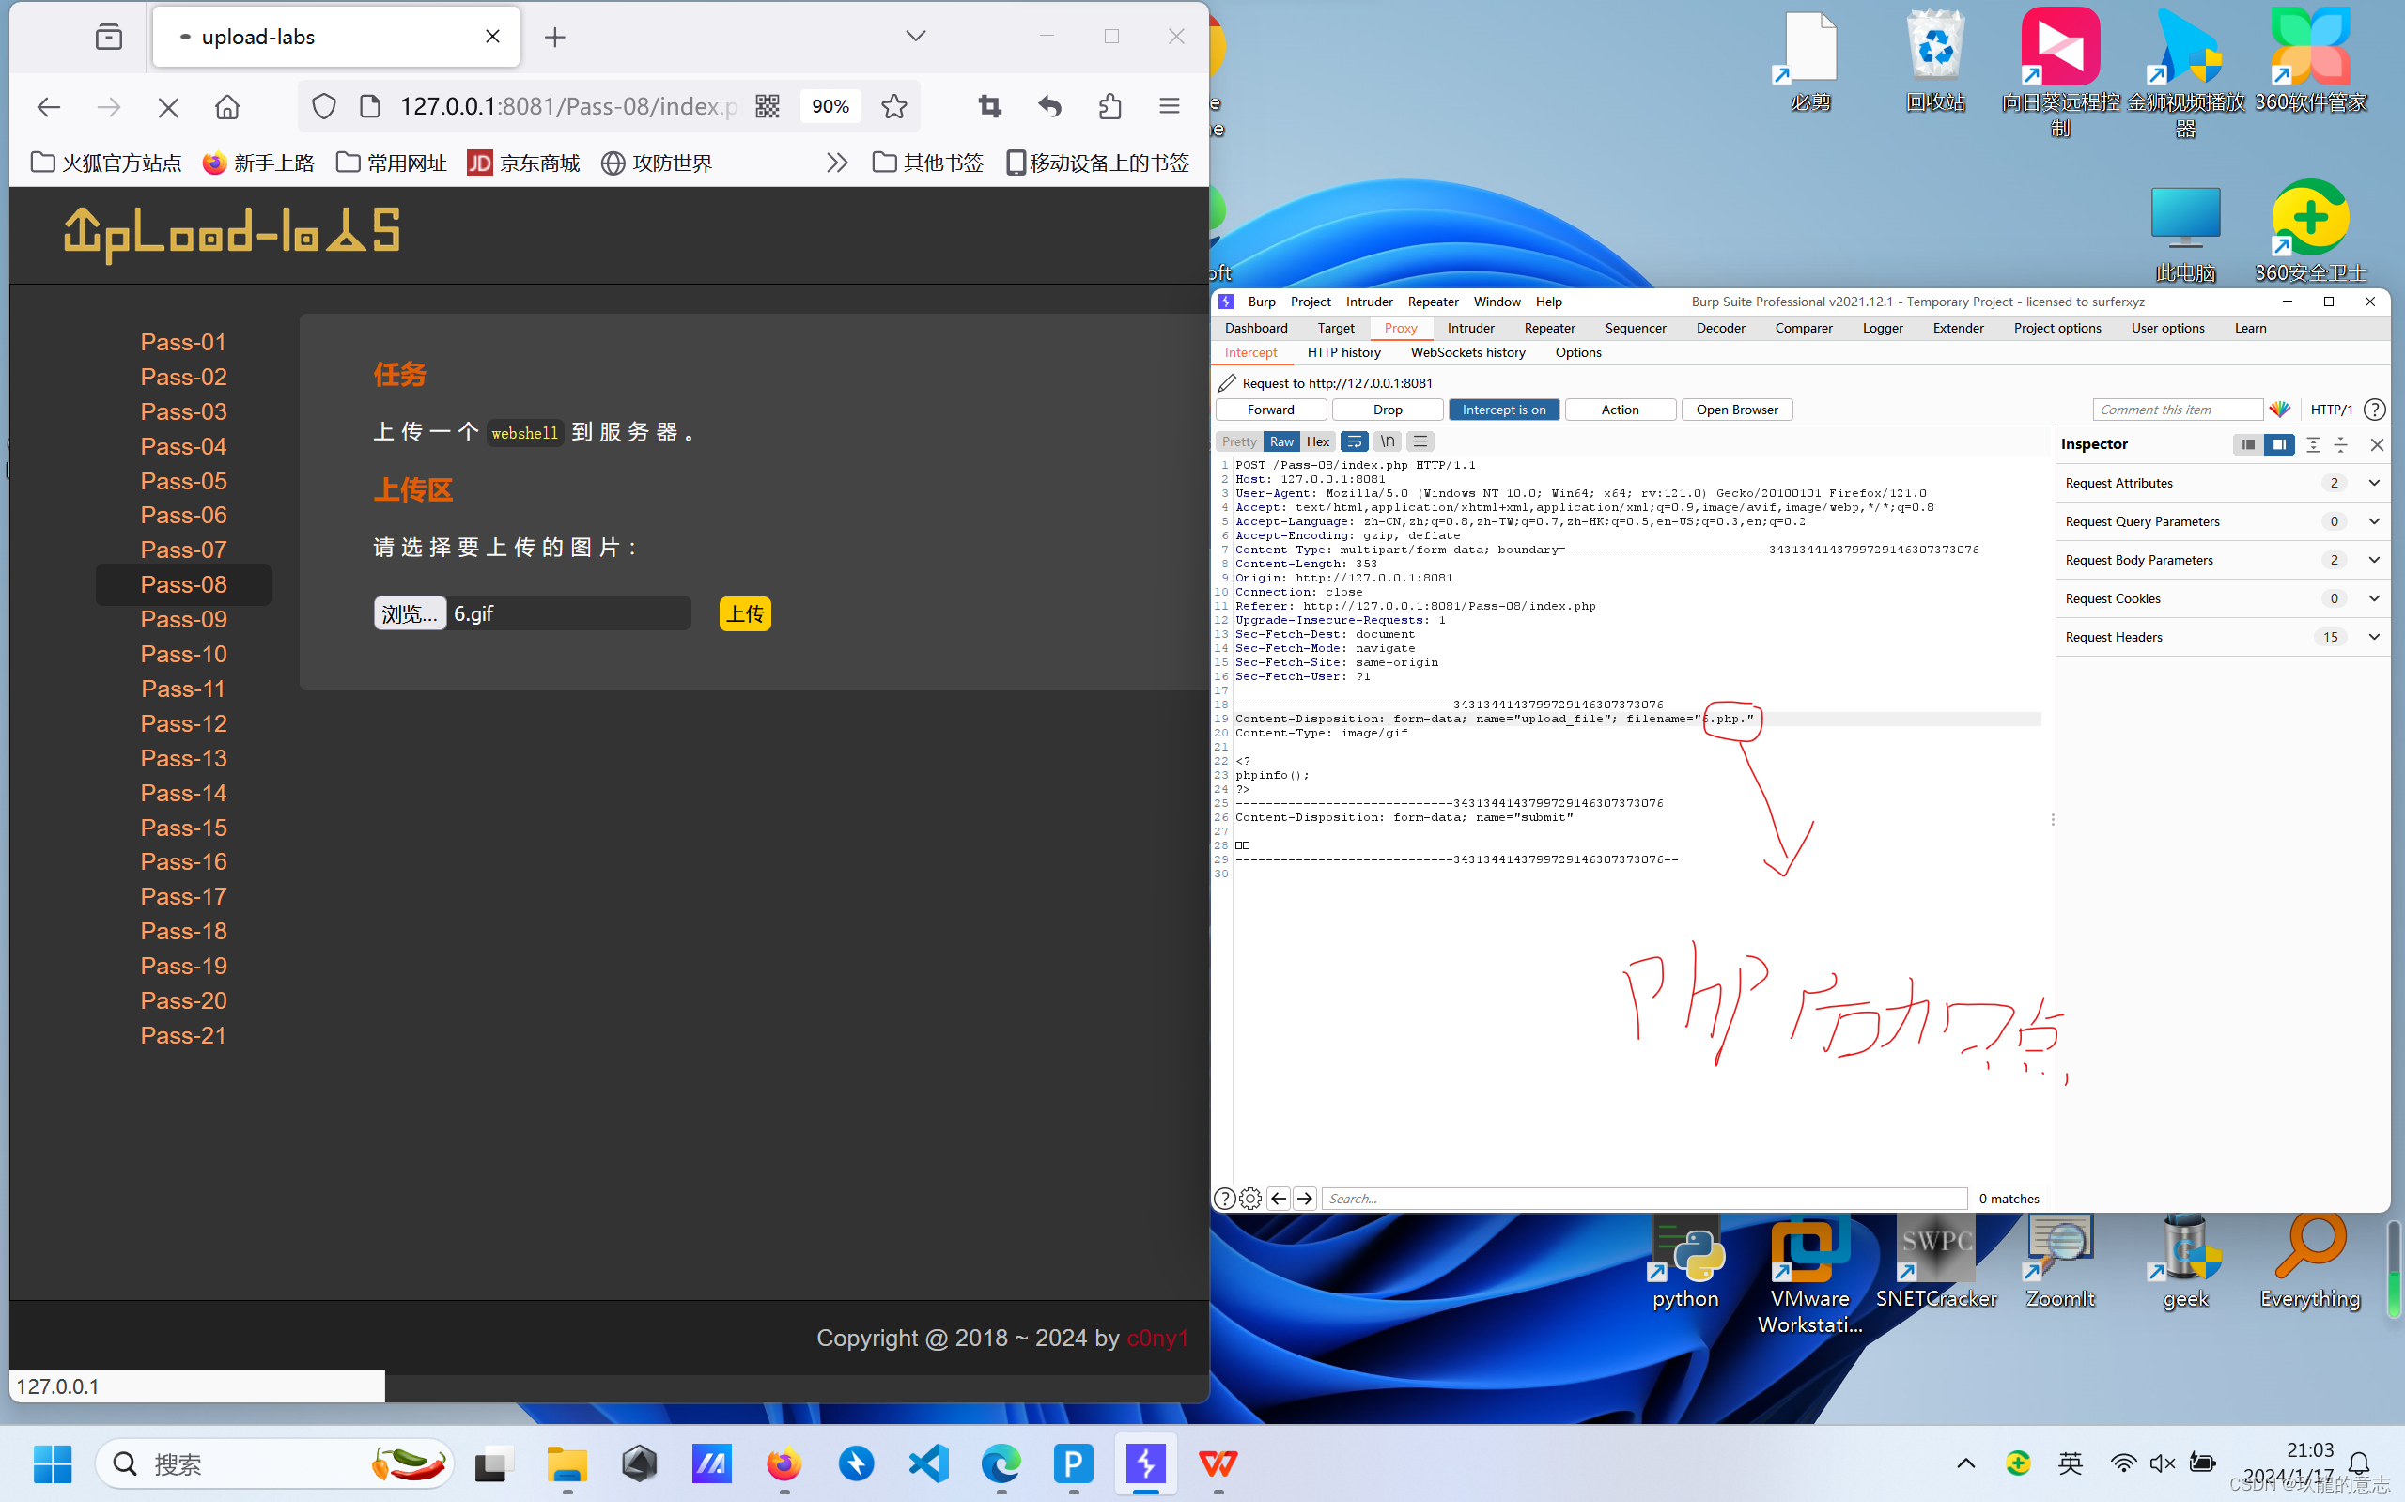Open VS Code from taskbar
This screenshot has height=1502, width=2405.
(928, 1463)
